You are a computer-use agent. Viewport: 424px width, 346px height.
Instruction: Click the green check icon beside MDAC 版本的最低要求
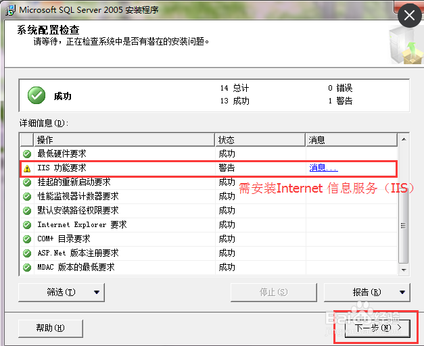tap(27, 268)
